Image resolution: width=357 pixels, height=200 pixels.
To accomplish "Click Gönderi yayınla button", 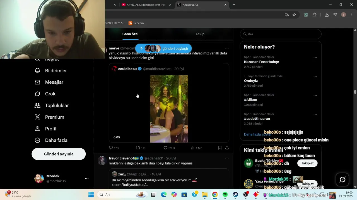I will click(59, 154).
